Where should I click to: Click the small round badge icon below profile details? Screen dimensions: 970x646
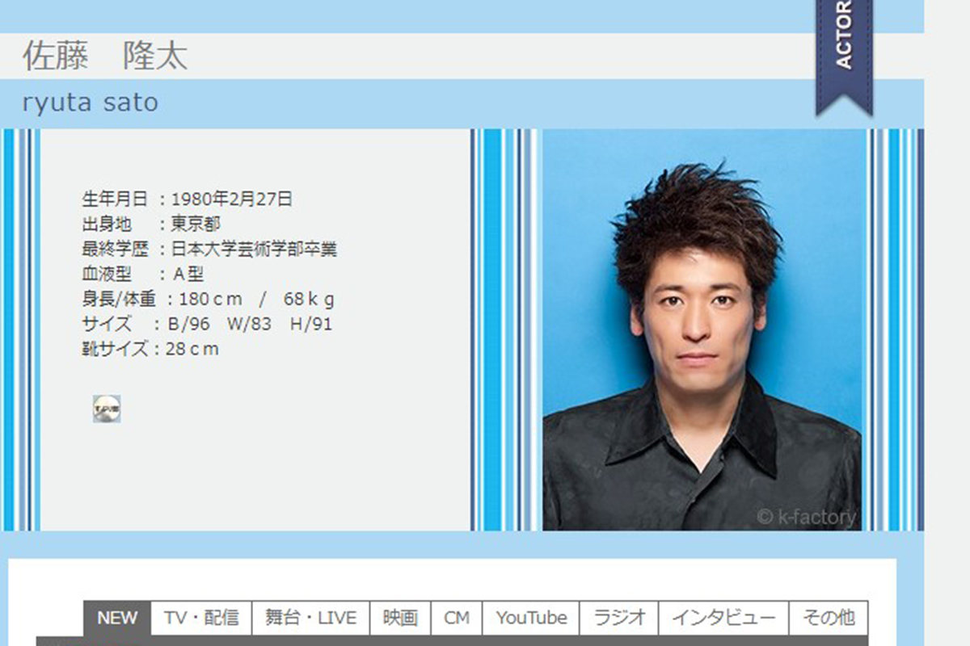107,409
